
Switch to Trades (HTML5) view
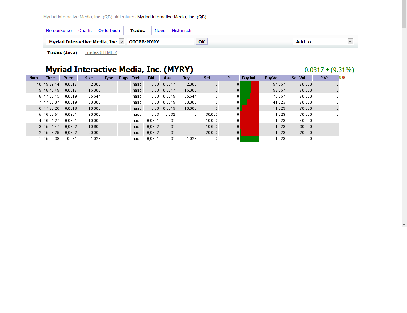[101, 52]
